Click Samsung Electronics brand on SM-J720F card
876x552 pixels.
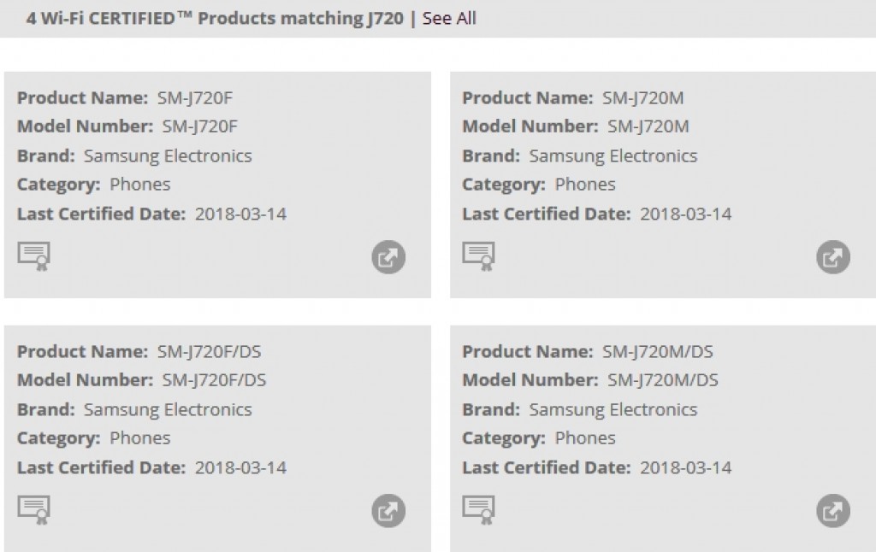click(168, 156)
